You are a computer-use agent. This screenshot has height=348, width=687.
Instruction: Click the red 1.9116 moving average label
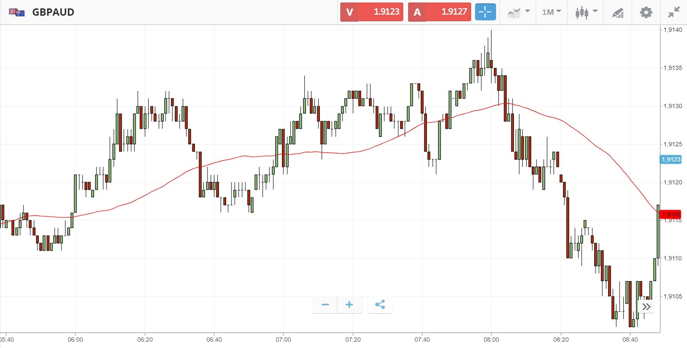tap(671, 214)
